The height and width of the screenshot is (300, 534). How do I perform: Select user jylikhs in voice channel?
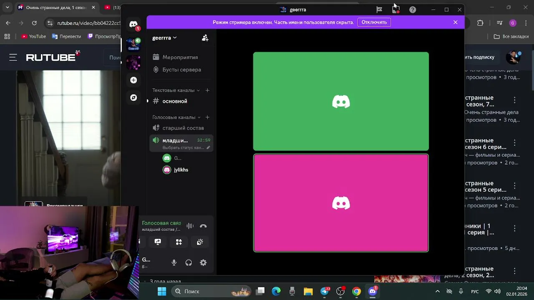(x=181, y=170)
